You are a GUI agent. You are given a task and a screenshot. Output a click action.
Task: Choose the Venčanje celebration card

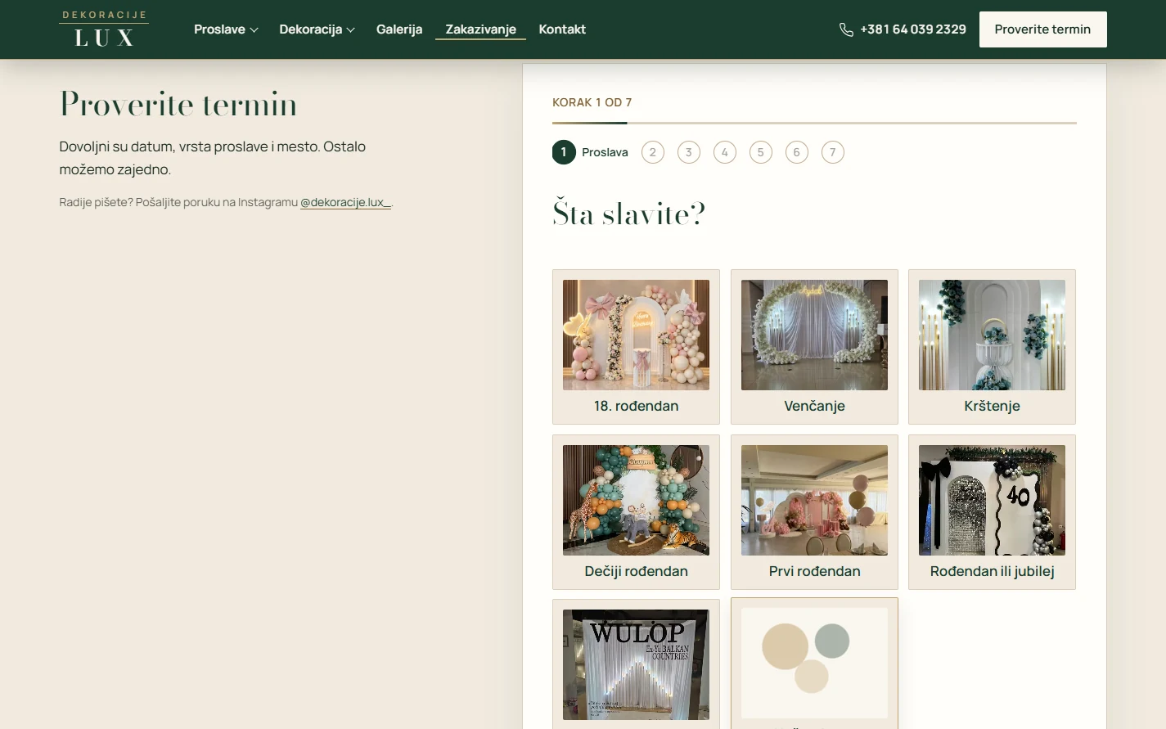[x=814, y=347]
